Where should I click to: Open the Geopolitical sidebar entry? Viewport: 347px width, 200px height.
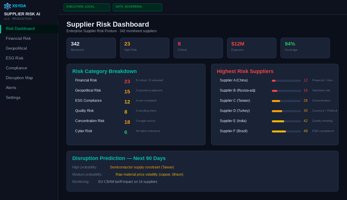[x=16, y=48]
